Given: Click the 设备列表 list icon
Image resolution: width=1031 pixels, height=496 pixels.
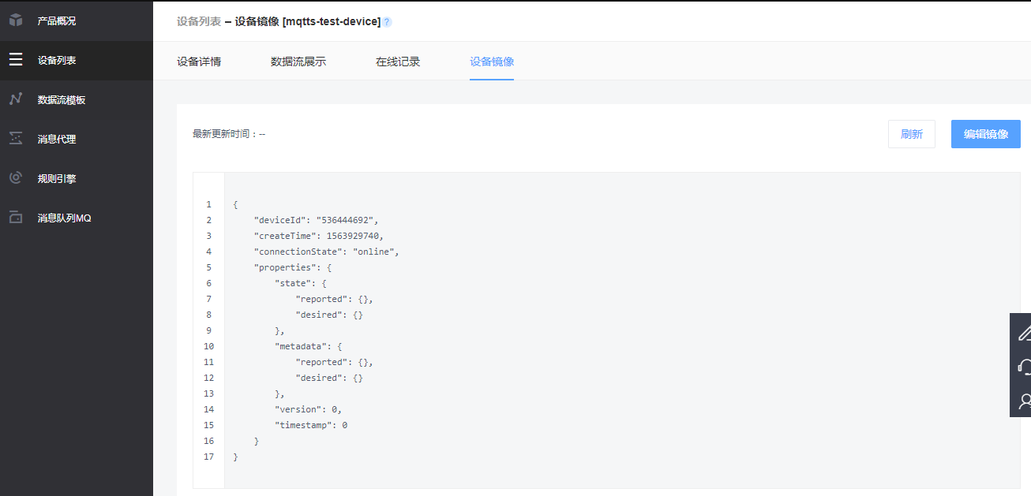Looking at the screenshot, I should coord(16,60).
